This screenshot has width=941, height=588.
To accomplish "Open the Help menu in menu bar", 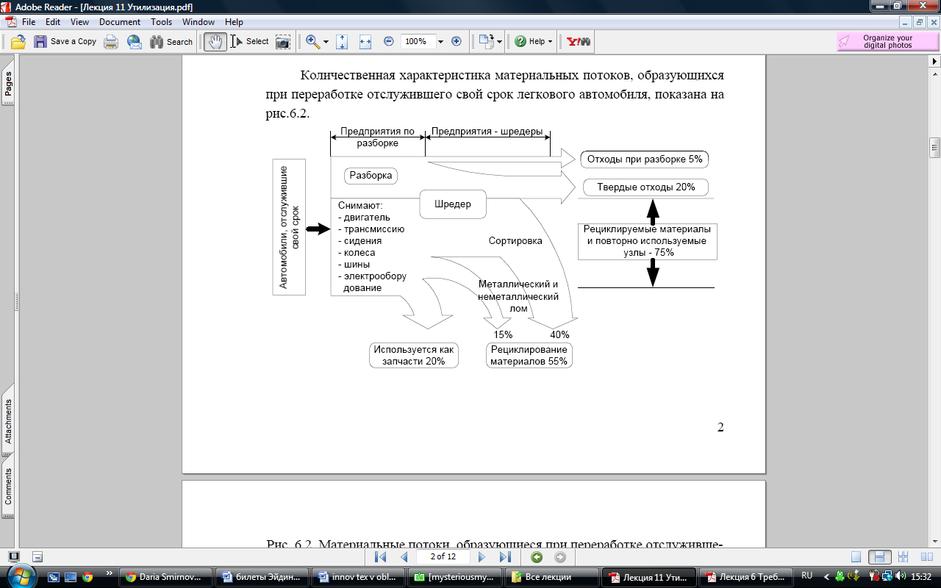I will coord(234,22).
